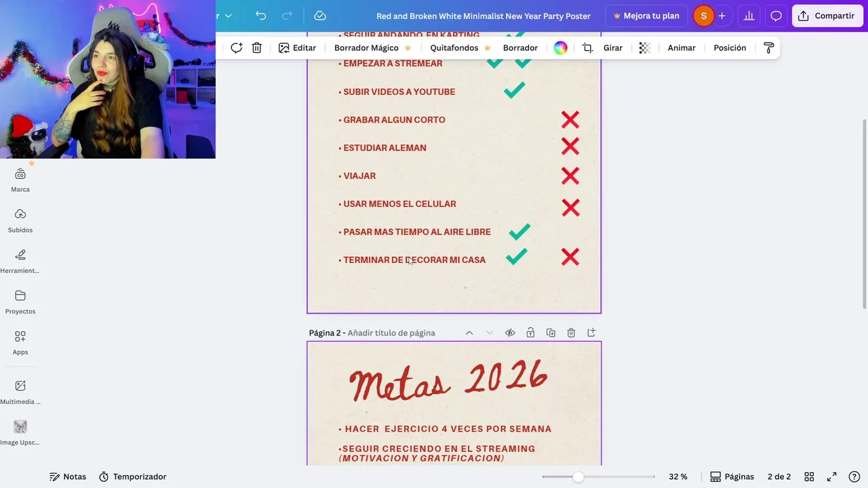Enter fullscreen presentation mode icon
The height and width of the screenshot is (488, 868).
point(832,476)
